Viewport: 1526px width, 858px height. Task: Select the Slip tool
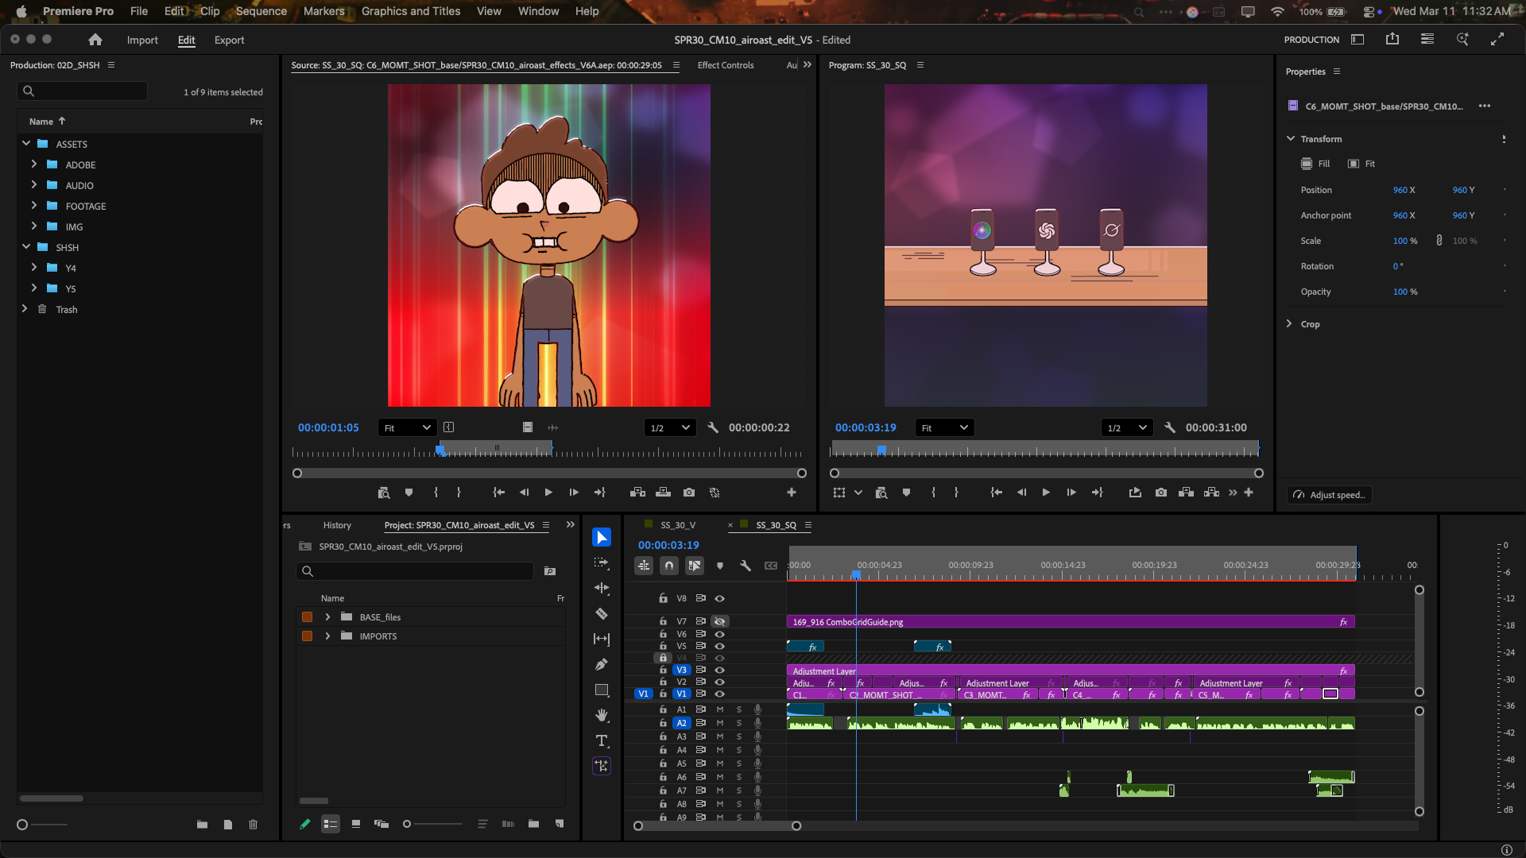tap(602, 640)
